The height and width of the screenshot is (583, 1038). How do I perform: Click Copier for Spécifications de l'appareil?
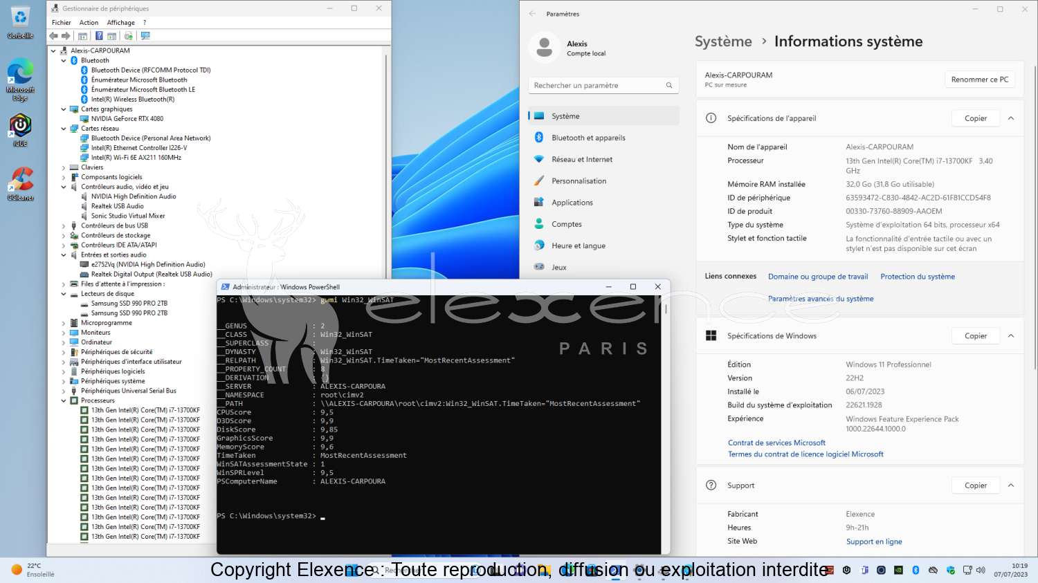click(976, 118)
